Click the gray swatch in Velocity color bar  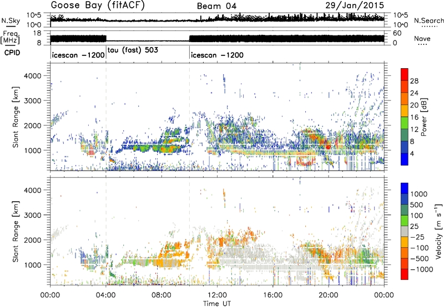click(x=405, y=231)
